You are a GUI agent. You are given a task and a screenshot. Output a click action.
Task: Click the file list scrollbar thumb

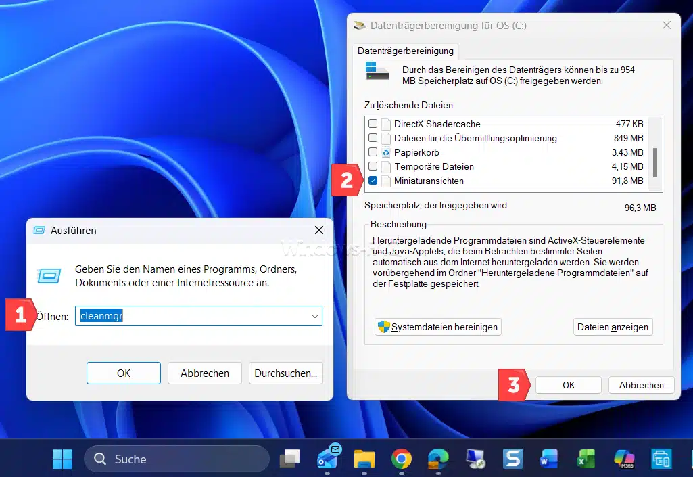pyautogui.click(x=655, y=162)
